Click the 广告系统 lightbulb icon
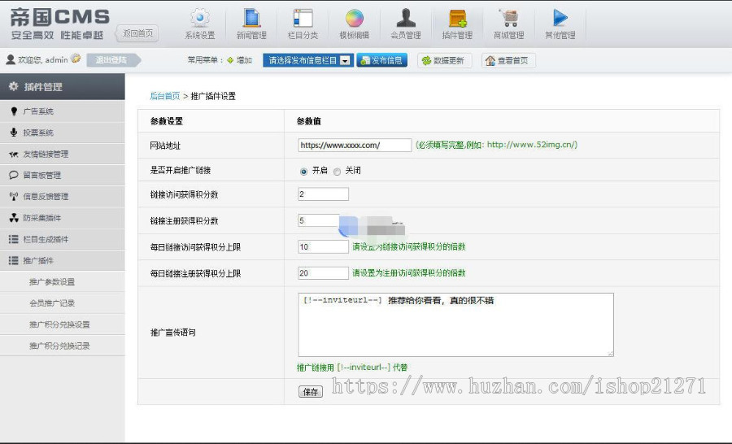This screenshot has height=444, width=732. click(x=14, y=111)
